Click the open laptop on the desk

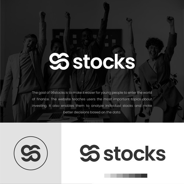pos(50,116)
